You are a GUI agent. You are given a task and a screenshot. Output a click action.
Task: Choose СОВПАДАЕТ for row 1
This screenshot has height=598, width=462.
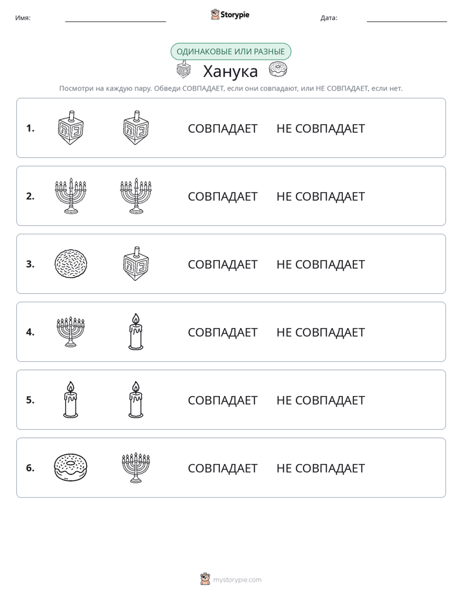[223, 129]
